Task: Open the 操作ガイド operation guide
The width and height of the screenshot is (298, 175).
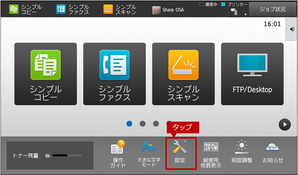Action: [118, 154]
